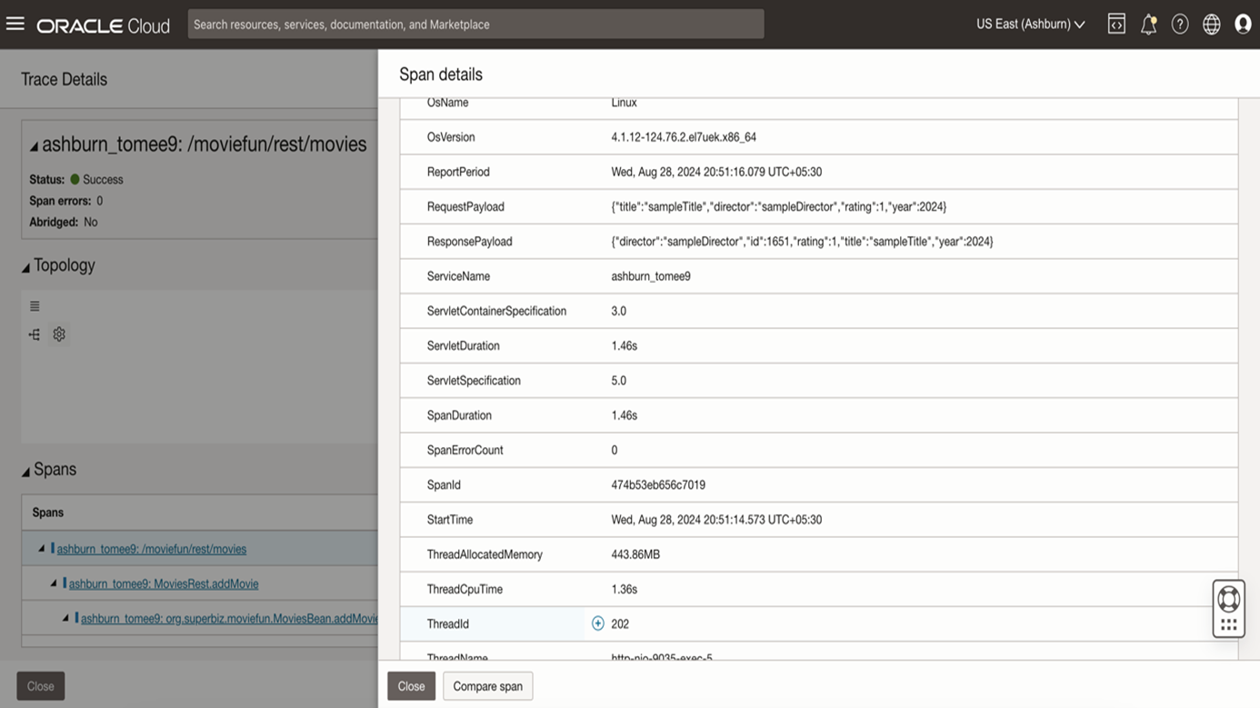Collapse the ashburn_tomee9 trace header section

[34, 146]
